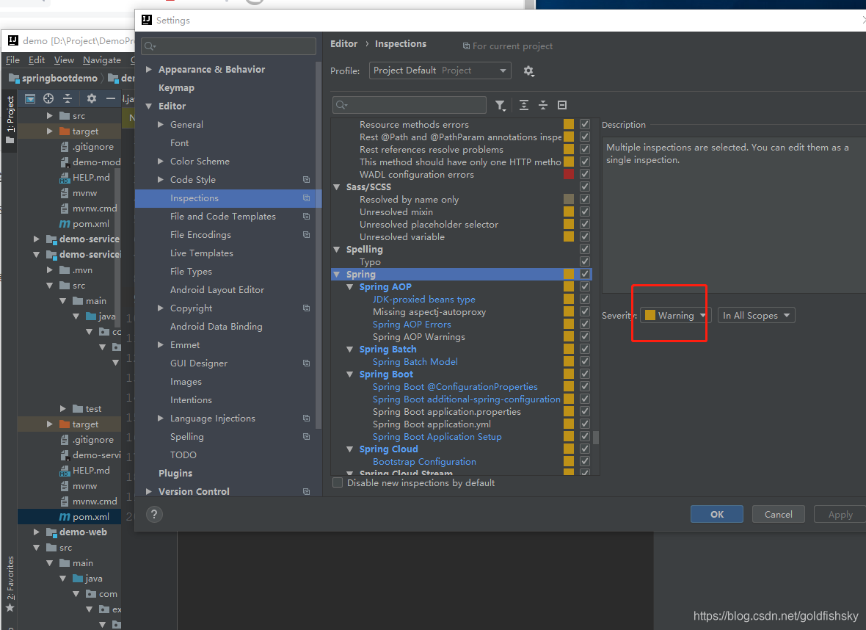Click red severity swatch for WADL configuration errors
866x630 pixels.
point(568,174)
